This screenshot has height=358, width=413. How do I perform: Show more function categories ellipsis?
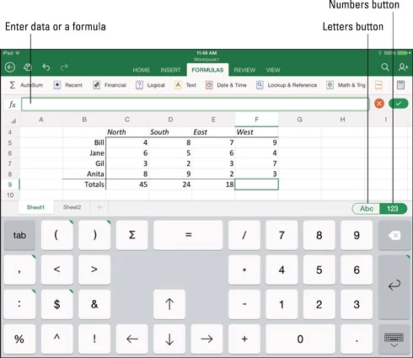point(378,85)
